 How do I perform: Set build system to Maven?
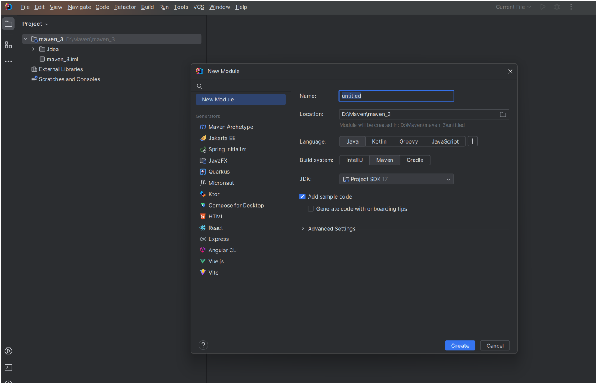385,160
